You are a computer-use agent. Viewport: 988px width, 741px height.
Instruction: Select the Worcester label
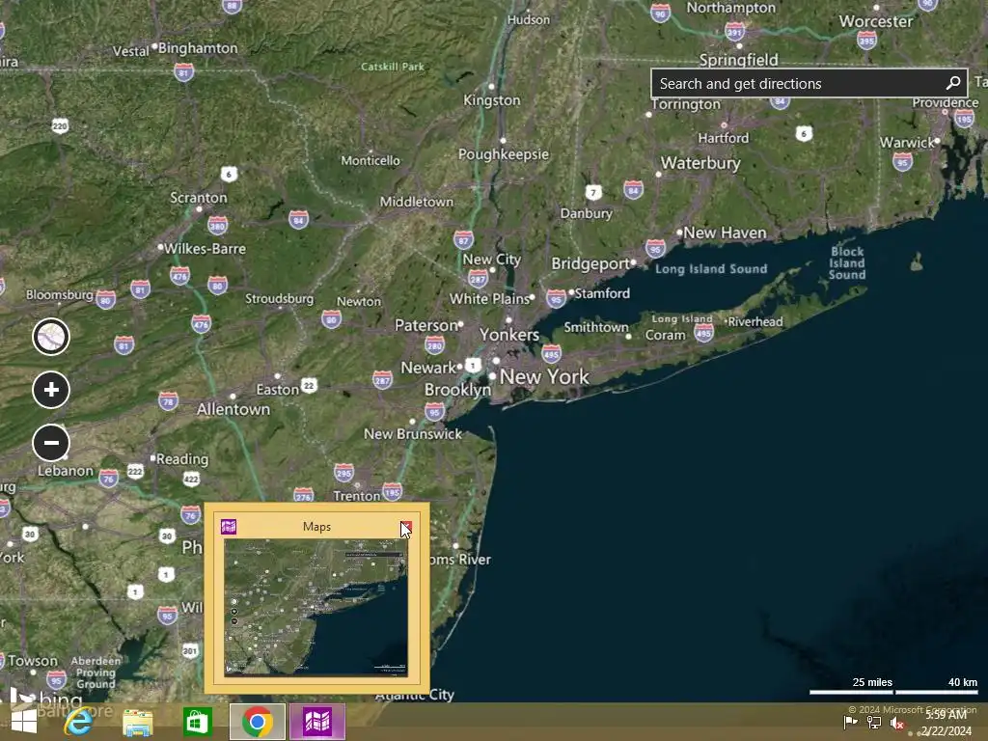click(x=876, y=21)
